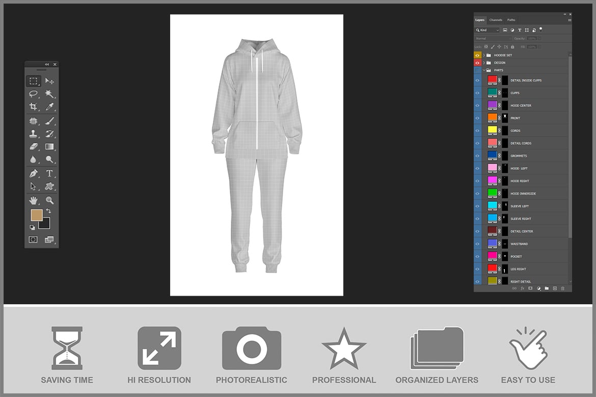Lock all attributes with padlock icon
Image resolution: width=596 pixels, height=397 pixels.
pos(512,47)
